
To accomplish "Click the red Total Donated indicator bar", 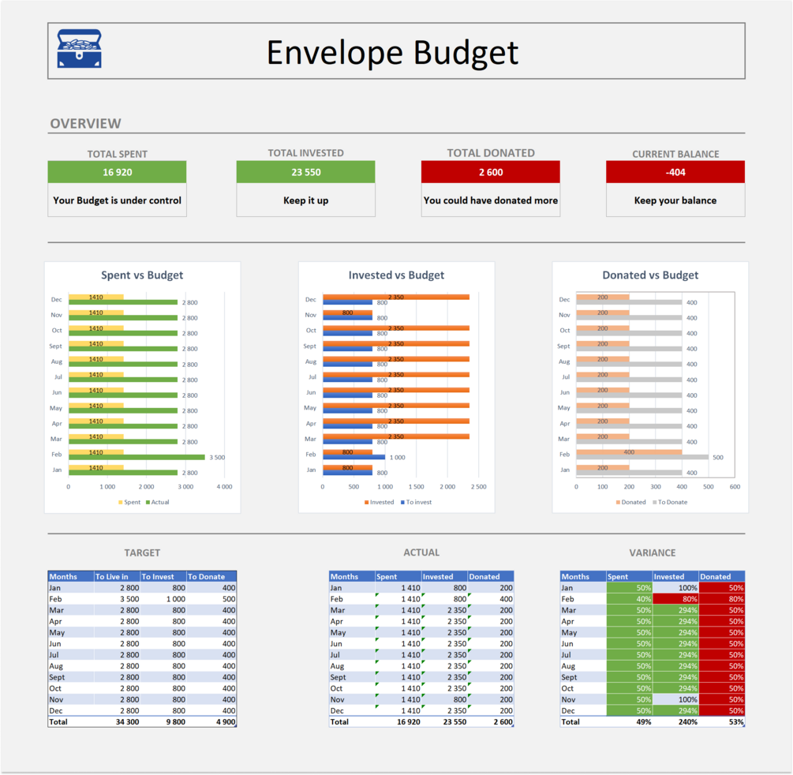I will point(490,171).
